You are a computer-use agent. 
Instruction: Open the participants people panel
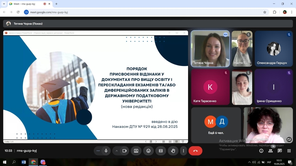271,151
